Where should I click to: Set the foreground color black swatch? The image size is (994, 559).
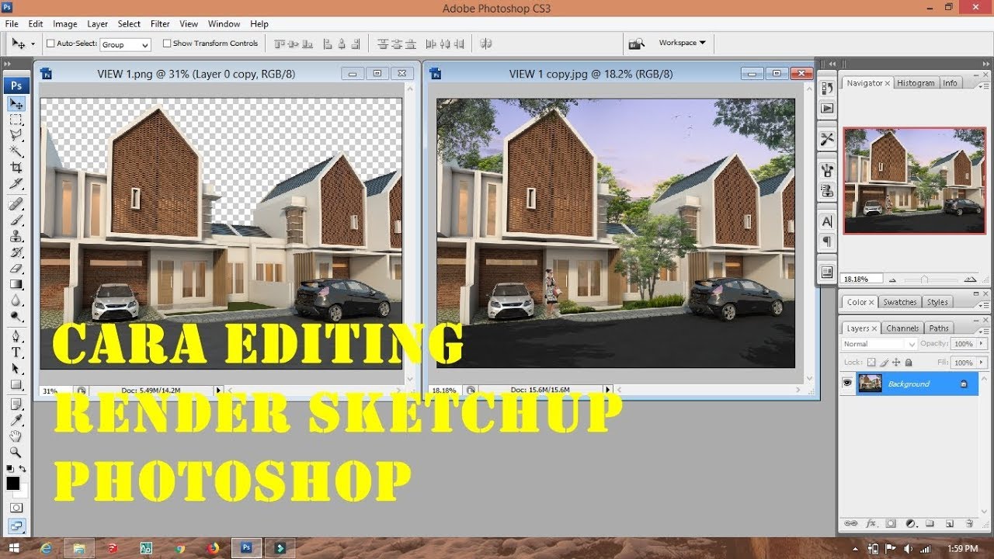click(x=12, y=483)
